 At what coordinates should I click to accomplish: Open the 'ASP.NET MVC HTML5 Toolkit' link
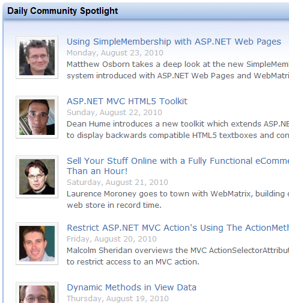pos(127,101)
